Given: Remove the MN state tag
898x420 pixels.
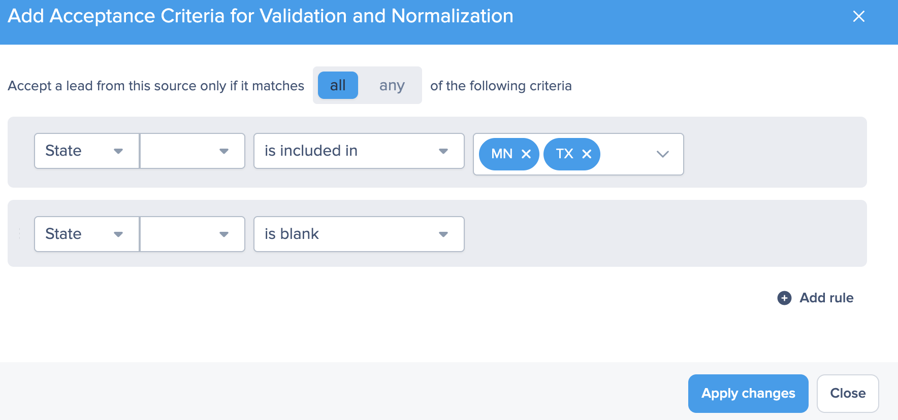Looking at the screenshot, I should click(526, 154).
